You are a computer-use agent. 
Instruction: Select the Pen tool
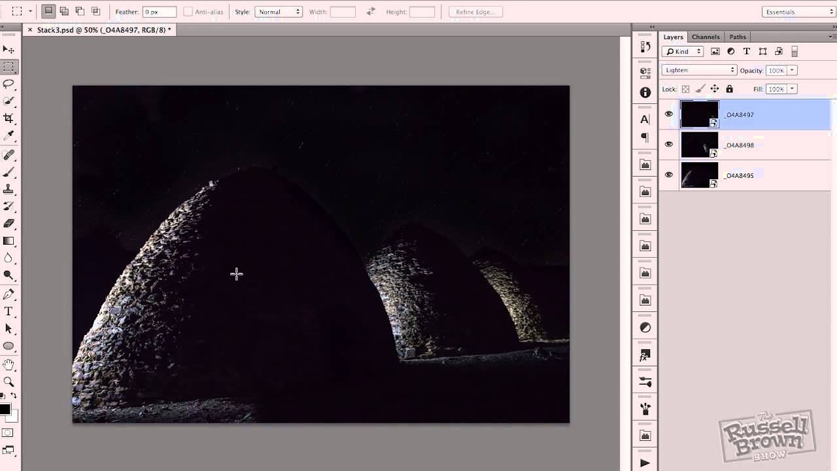pyautogui.click(x=9, y=294)
